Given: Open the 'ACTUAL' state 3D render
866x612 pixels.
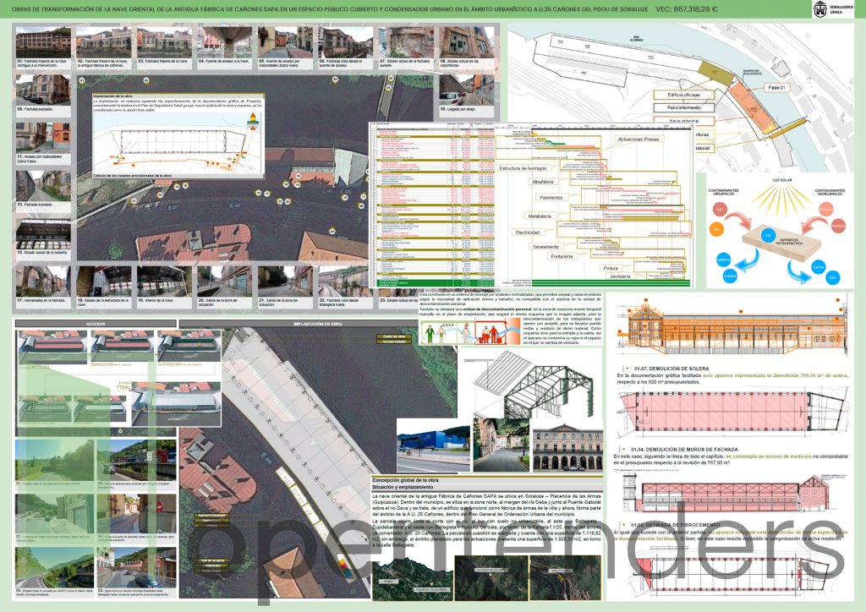Looking at the screenshot, I should pyautogui.click(x=52, y=347).
